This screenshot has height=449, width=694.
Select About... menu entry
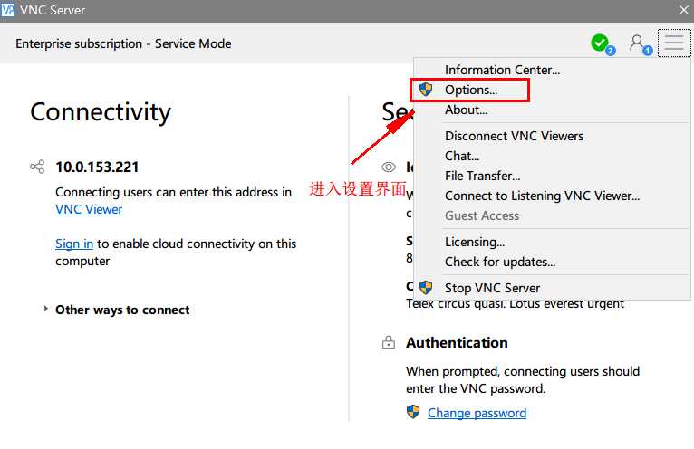[552, 110]
